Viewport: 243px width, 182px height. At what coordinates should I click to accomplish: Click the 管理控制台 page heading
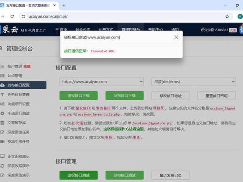(x=19, y=49)
